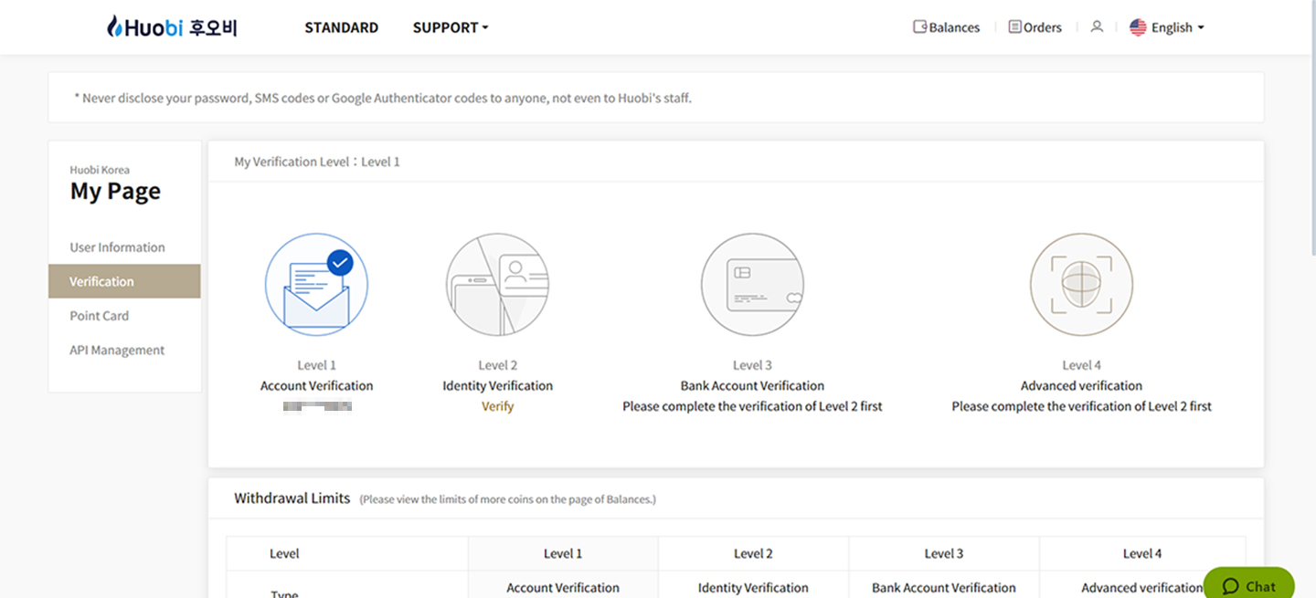Open API Management in the sidebar
1316x598 pixels.
click(117, 351)
